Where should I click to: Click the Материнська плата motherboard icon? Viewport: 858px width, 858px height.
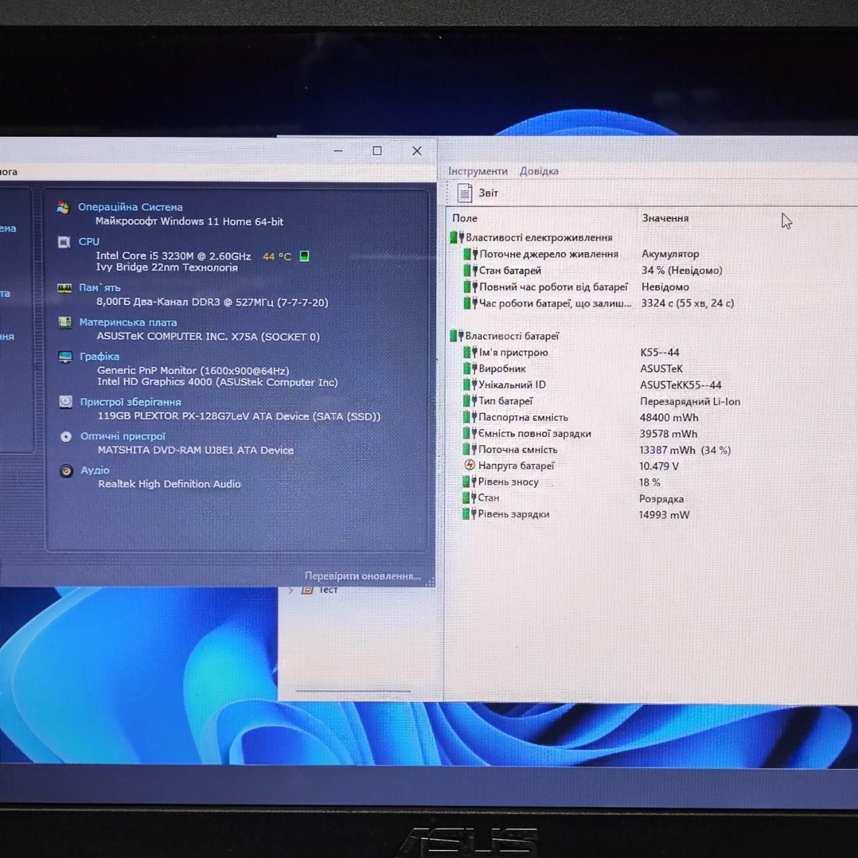64,322
